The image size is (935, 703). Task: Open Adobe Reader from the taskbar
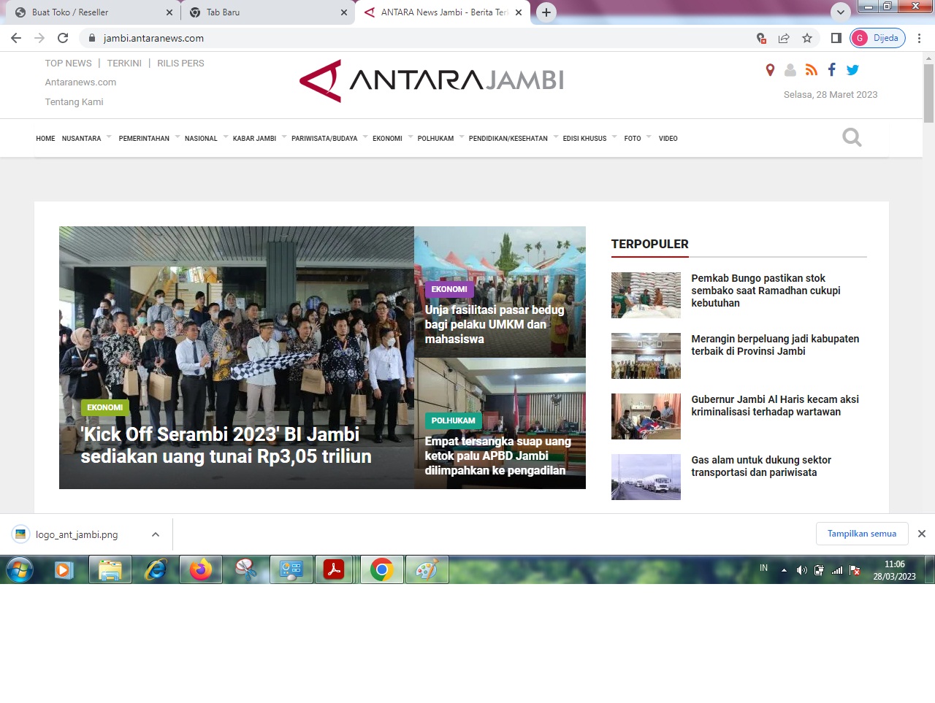point(334,569)
